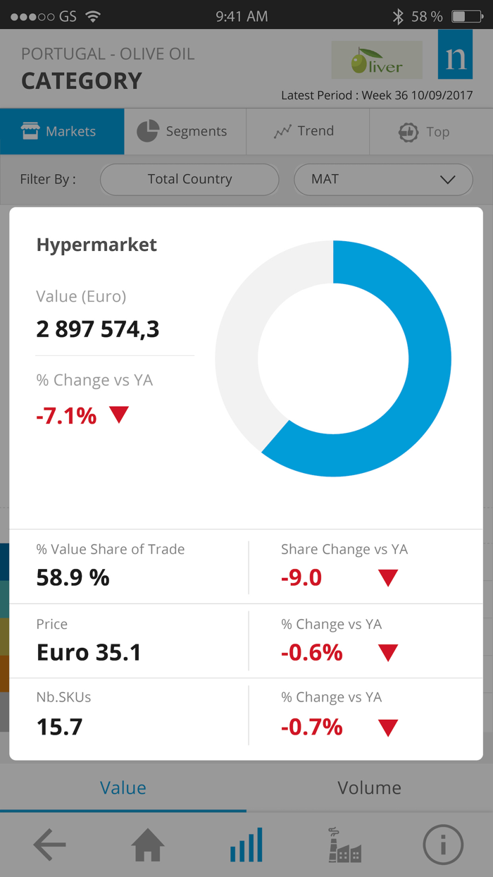This screenshot has width=493, height=877.
Task: Select the manufacturer factory icon
Action: coord(344,845)
